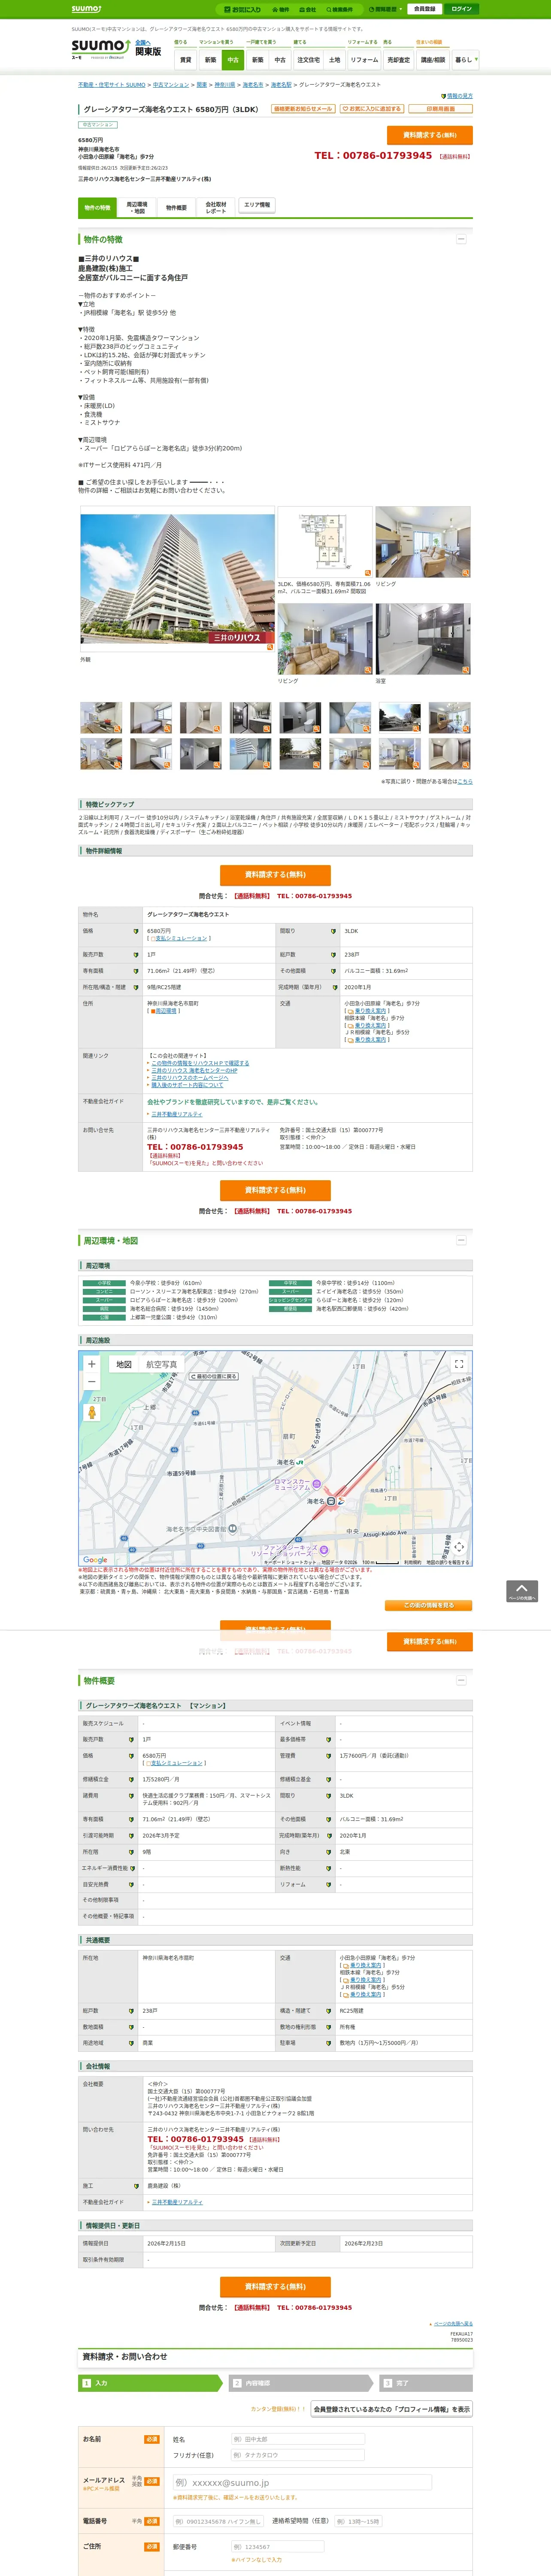The width and height of the screenshot is (551, 2576).
Task: Click top 資料請求する(無料) orange button
Action: point(430,135)
